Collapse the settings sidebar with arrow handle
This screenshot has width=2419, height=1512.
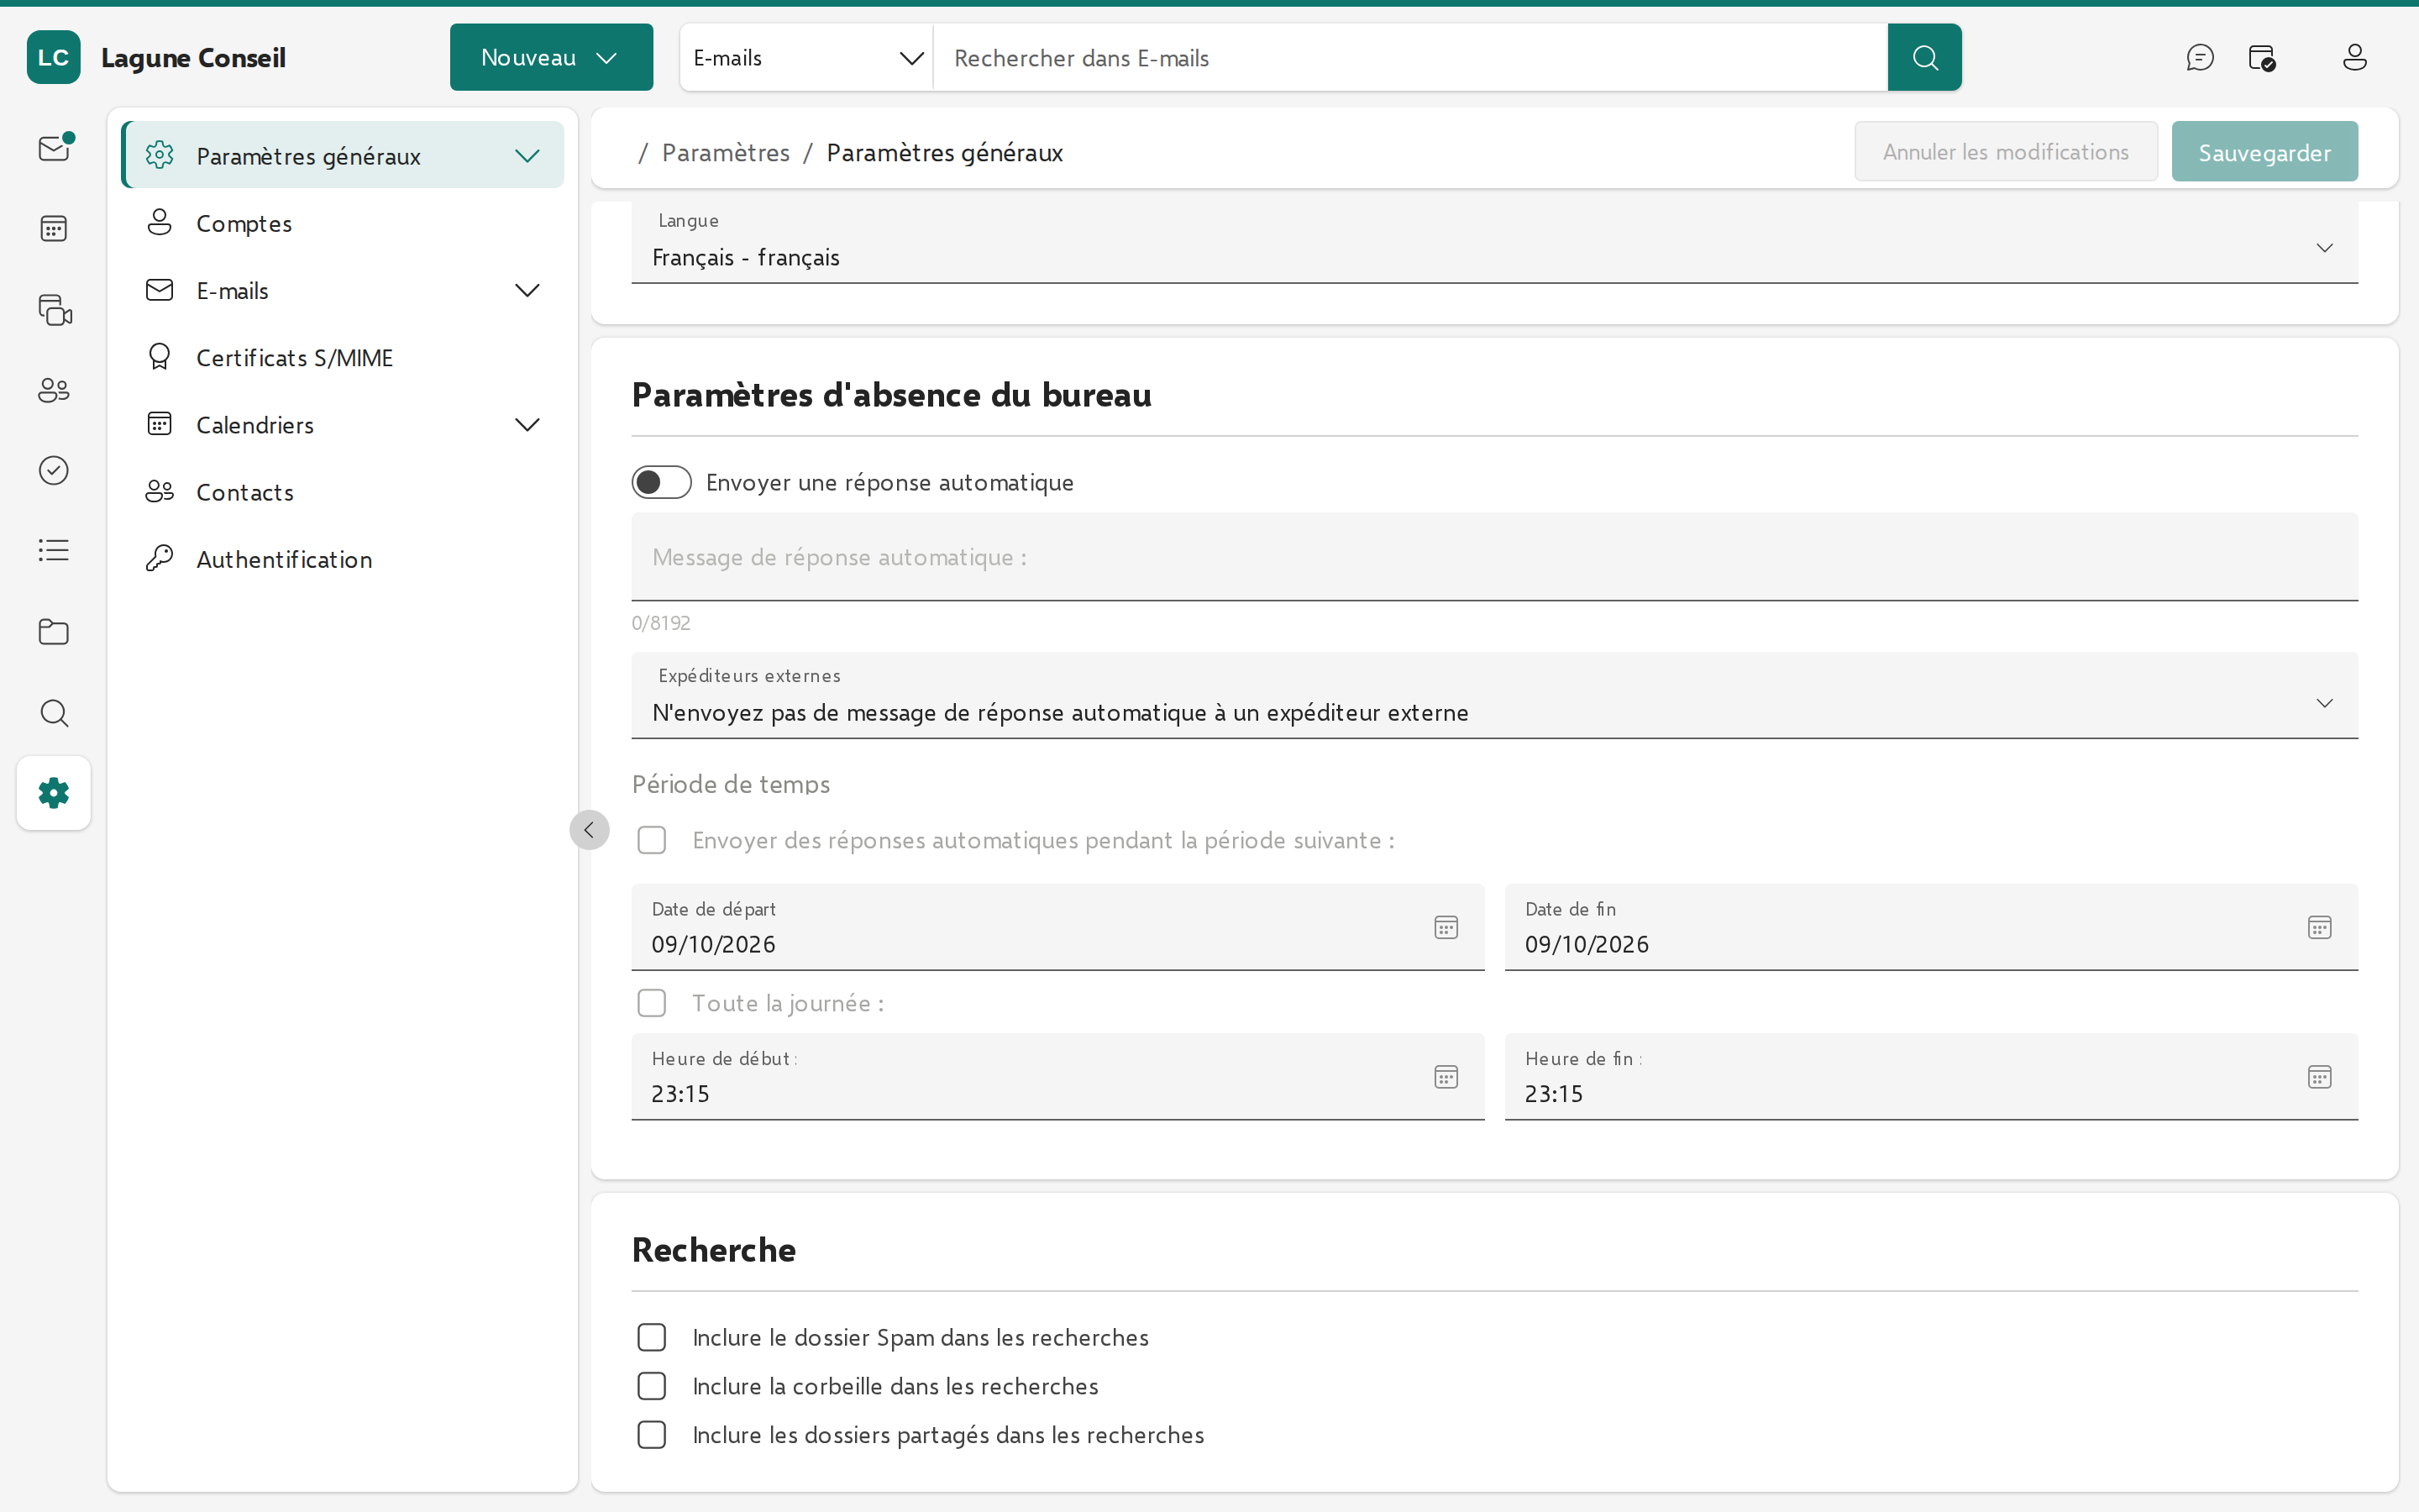tap(590, 830)
